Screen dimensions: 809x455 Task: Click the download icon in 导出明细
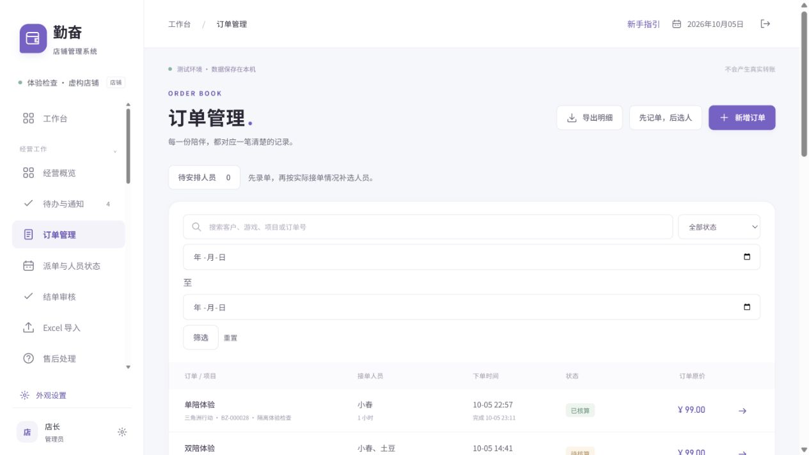(572, 118)
